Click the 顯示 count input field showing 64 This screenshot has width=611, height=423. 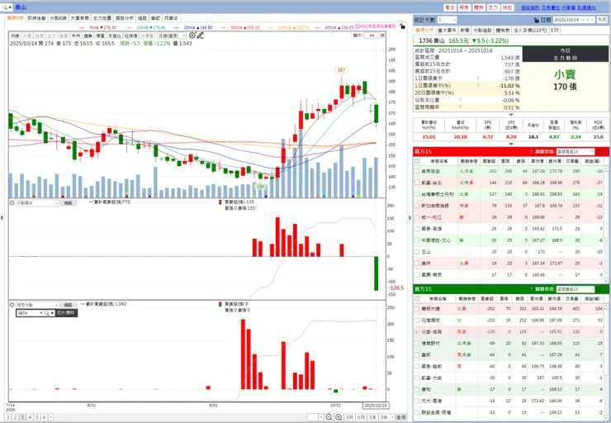click(372, 36)
